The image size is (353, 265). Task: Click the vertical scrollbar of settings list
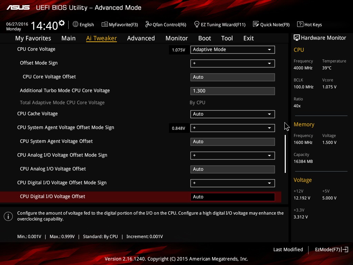click(x=285, y=154)
